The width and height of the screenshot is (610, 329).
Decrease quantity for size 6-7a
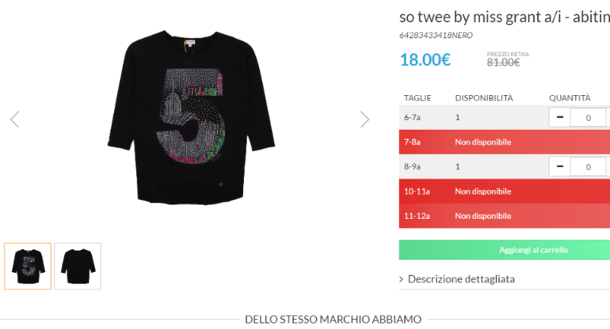560,117
